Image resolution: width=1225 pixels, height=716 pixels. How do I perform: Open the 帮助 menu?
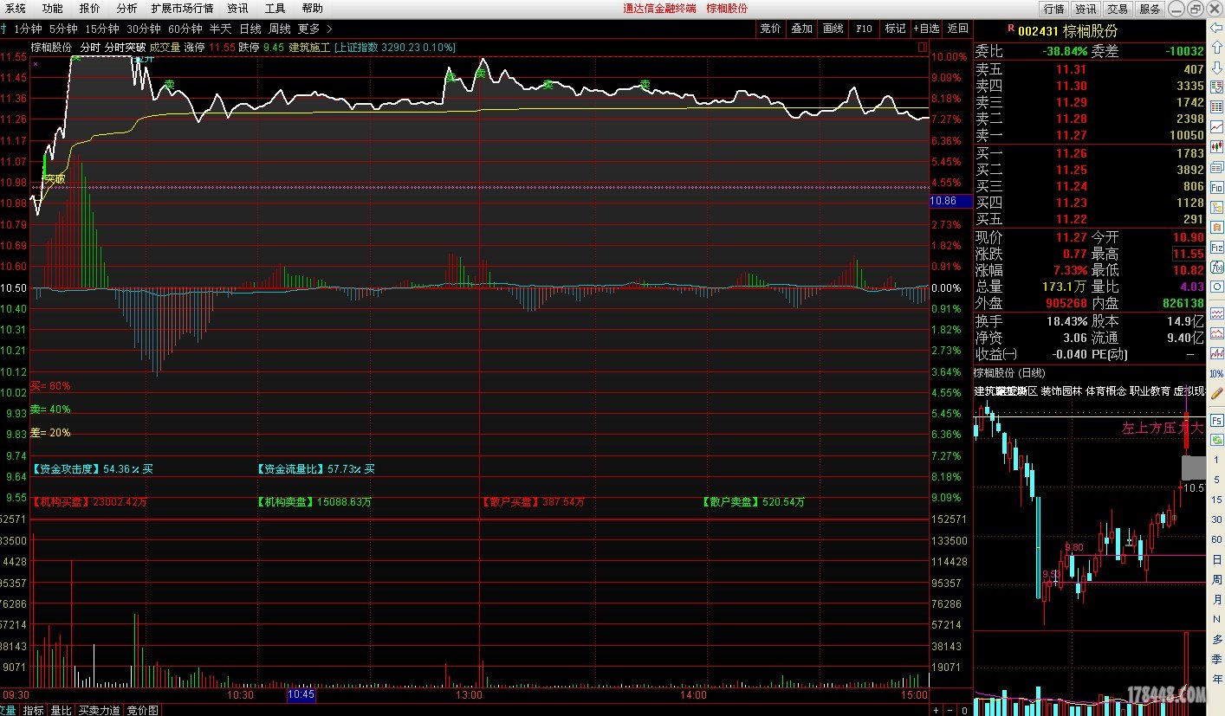pyautogui.click(x=312, y=9)
